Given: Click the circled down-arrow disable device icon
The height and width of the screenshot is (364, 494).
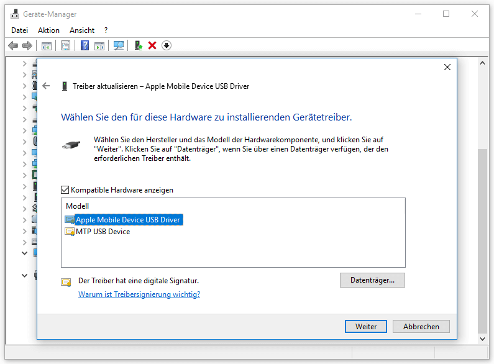Looking at the screenshot, I should pyautogui.click(x=167, y=46).
